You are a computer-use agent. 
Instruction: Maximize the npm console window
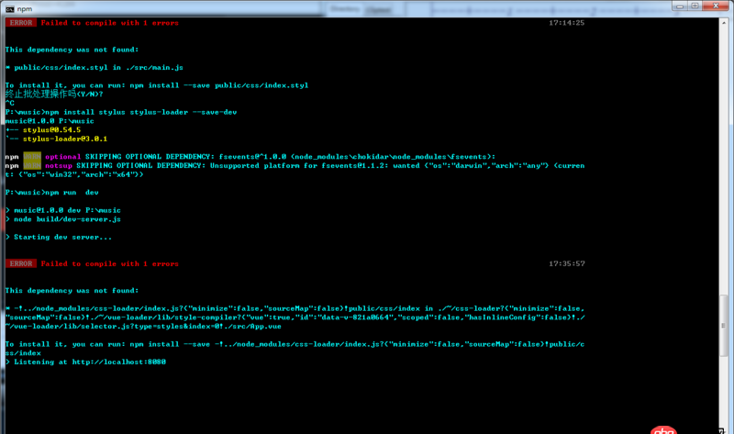(x=695, y=6)
